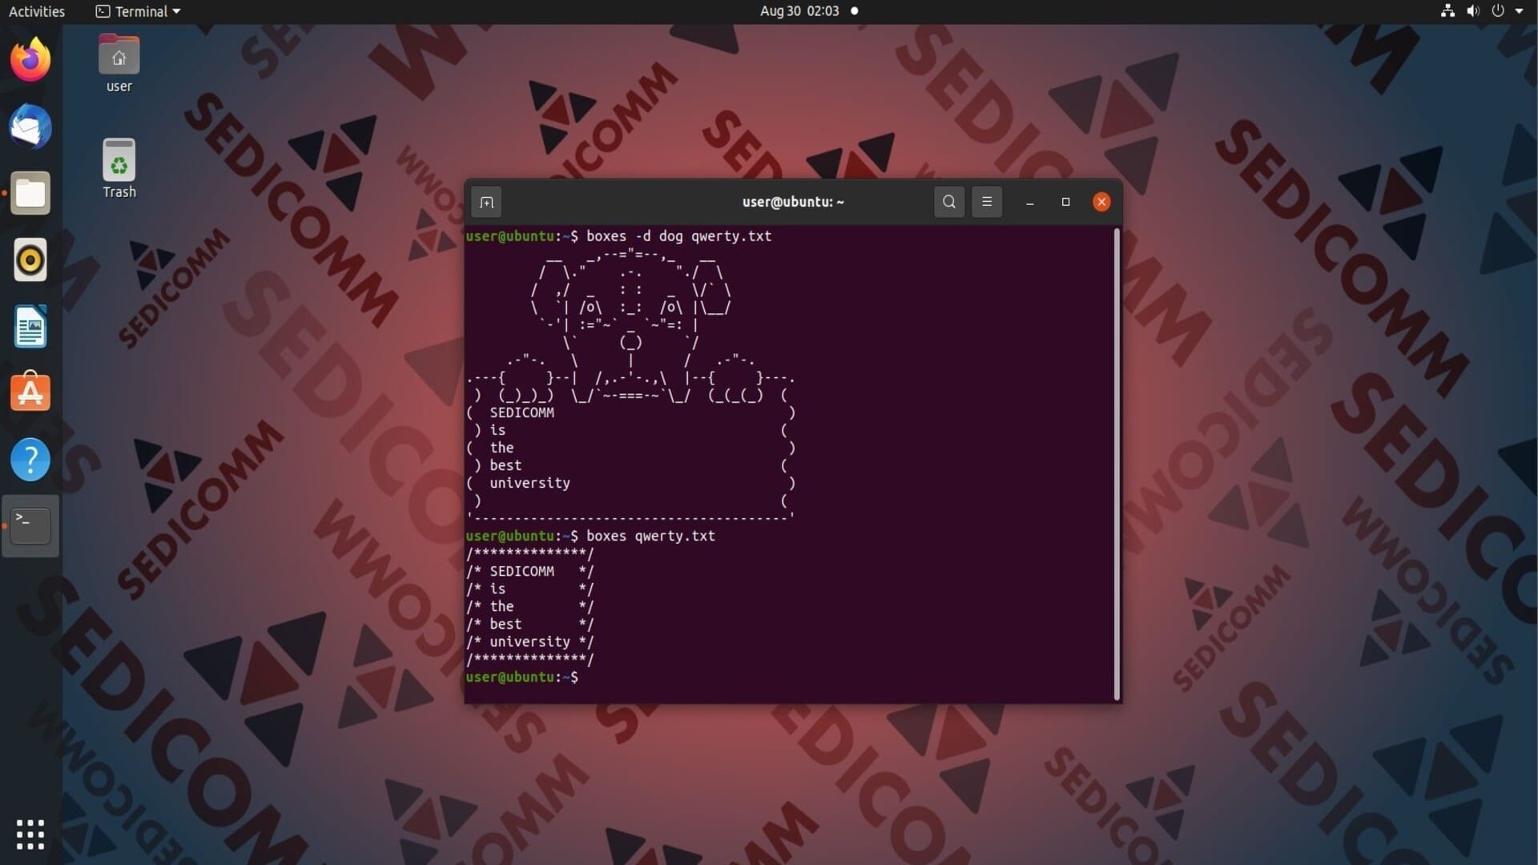Expand the system status menu arrow
Viewport: 1538px width, 865px height.
(1519, 11)
